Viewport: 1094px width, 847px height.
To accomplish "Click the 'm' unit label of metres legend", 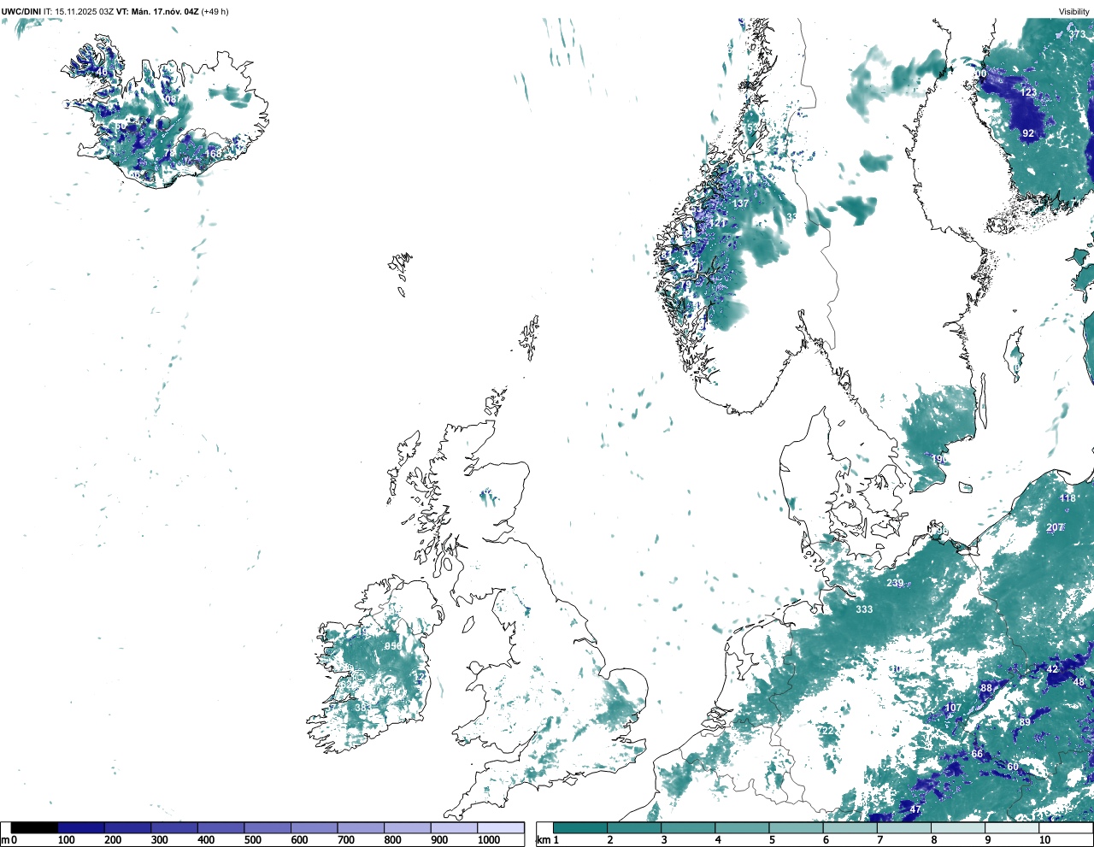I will point(5,840).
